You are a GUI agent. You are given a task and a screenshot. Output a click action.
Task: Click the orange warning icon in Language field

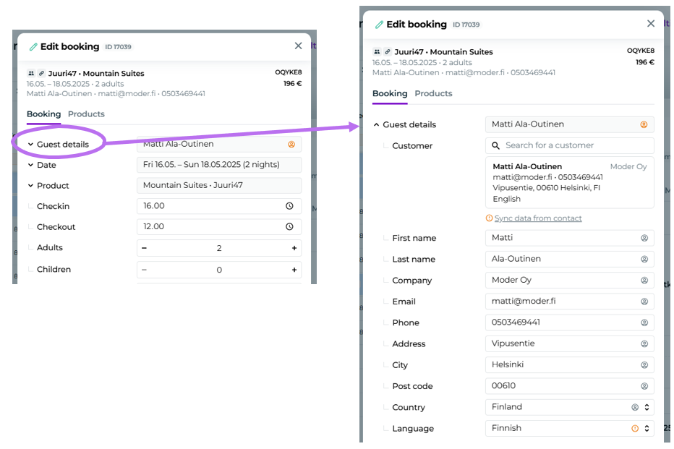635,429
